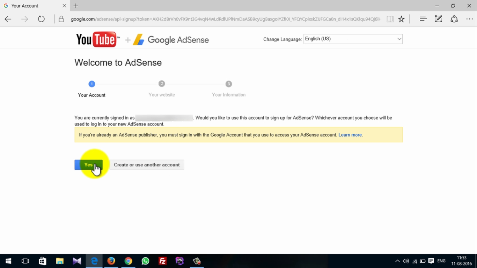Open Reading view book icon
The width and height of the screenshot is (477, 268).
[390, 19]
